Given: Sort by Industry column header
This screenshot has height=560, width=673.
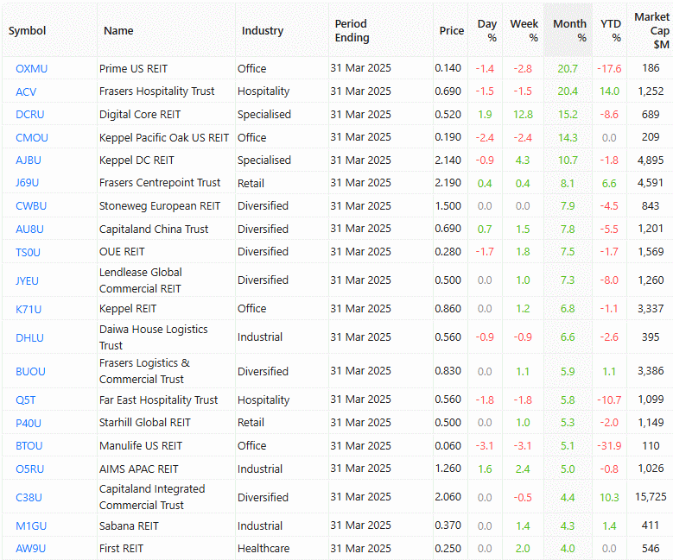Looking at the screenshot, I should (263, 31).
